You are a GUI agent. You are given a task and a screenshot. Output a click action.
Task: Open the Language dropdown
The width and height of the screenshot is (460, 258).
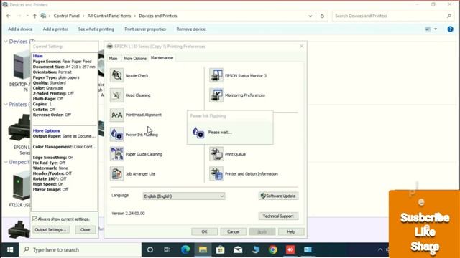184,196
